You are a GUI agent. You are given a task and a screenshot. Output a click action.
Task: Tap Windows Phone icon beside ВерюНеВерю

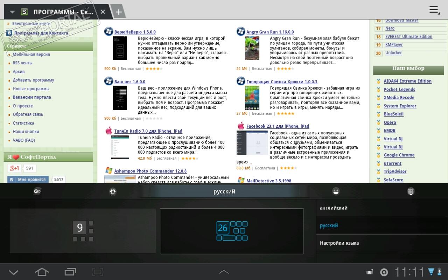[x=108, y=31]
